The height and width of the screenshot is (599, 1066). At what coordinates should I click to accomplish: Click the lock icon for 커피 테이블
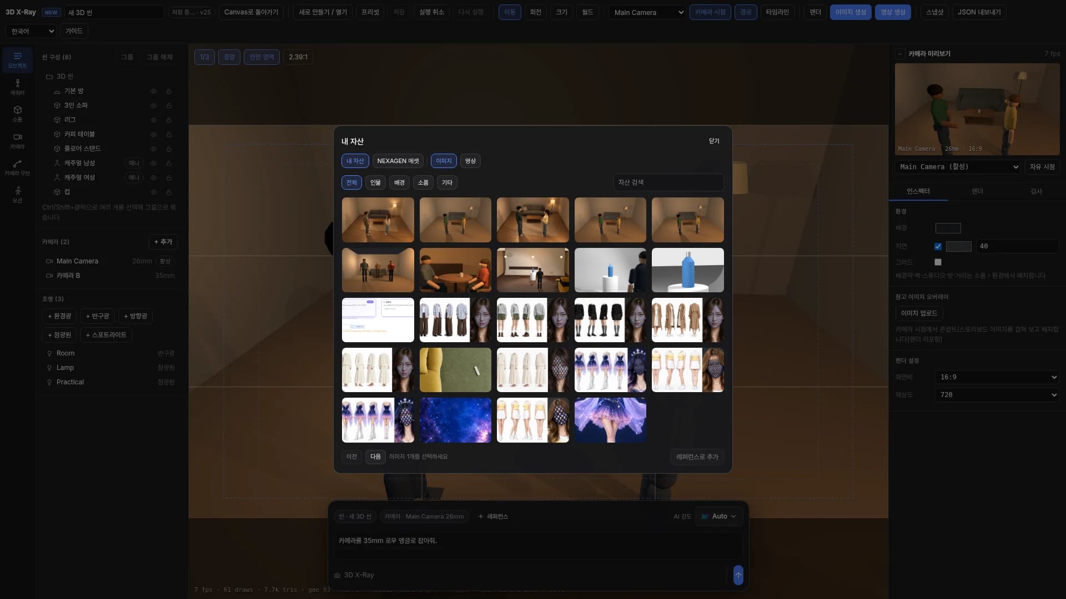pyautogui.click(x=169, y=134)
